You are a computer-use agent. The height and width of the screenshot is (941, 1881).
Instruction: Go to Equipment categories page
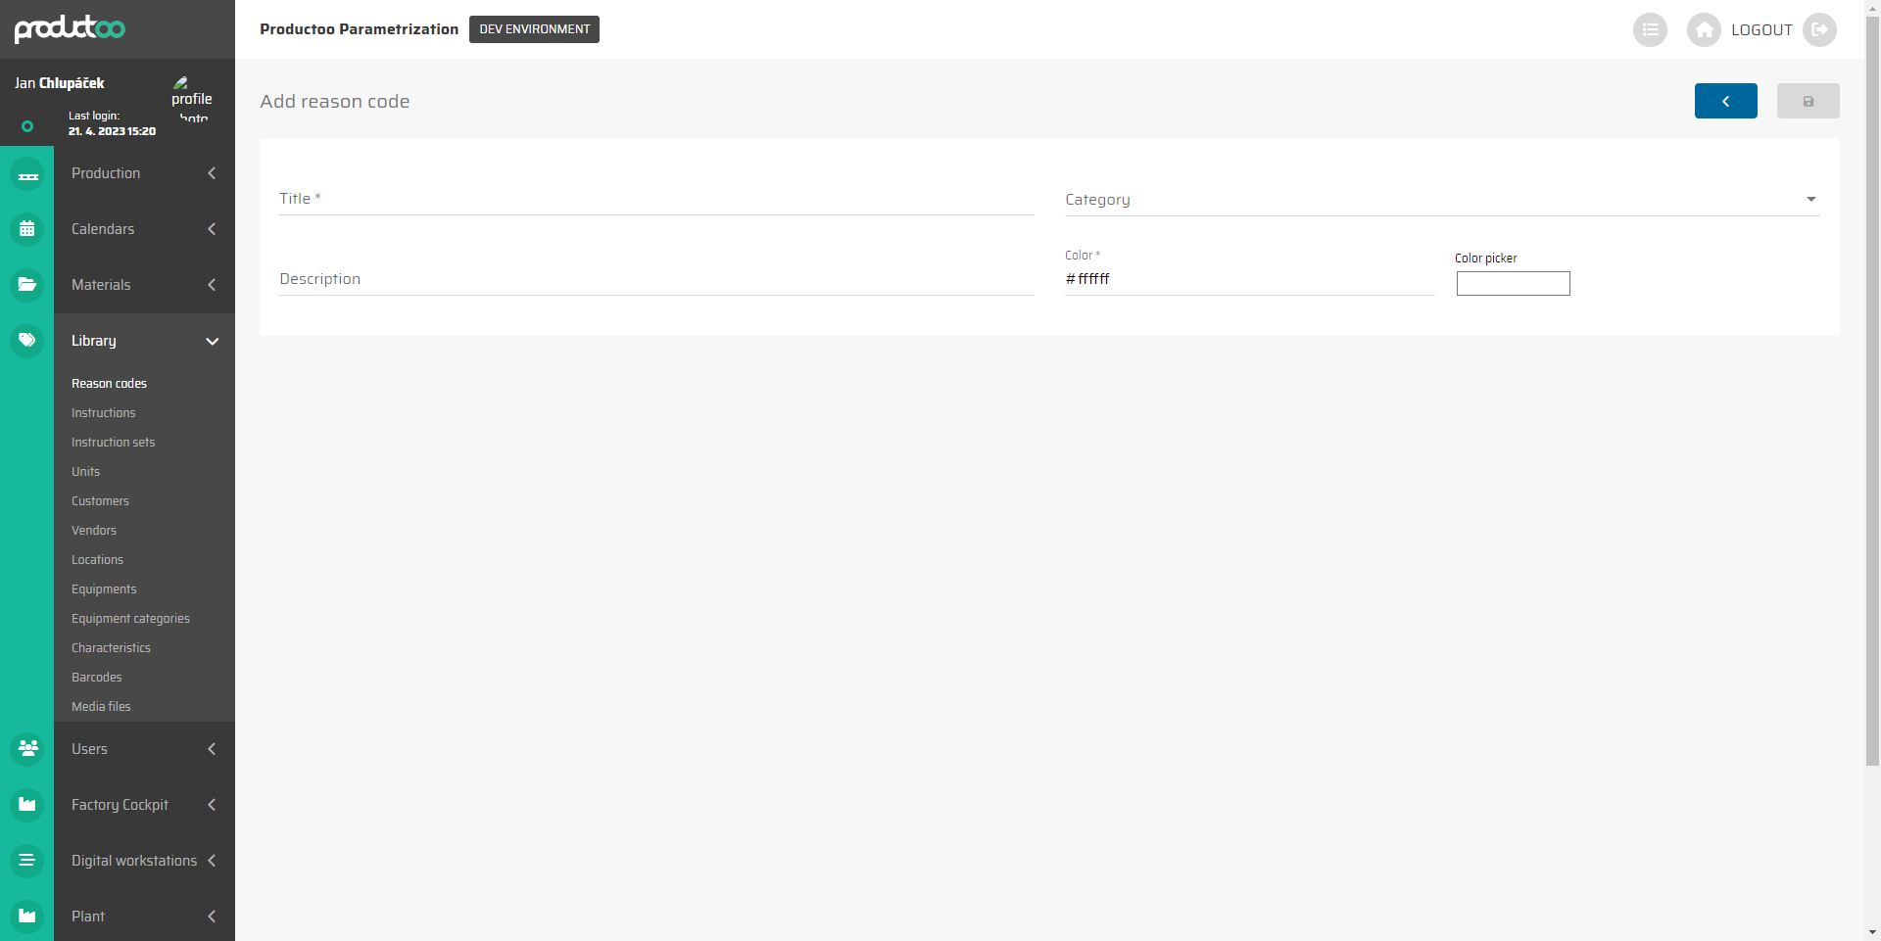(130, 619)
